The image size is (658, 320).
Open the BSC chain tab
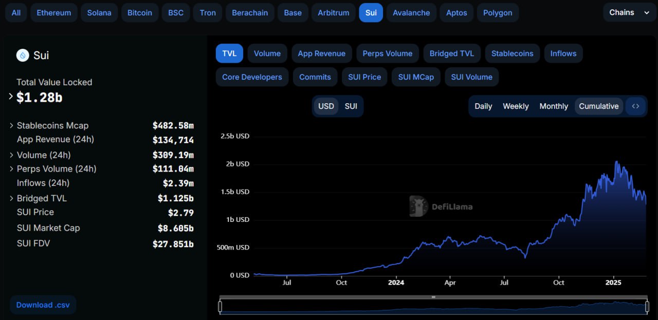point(176,13)
